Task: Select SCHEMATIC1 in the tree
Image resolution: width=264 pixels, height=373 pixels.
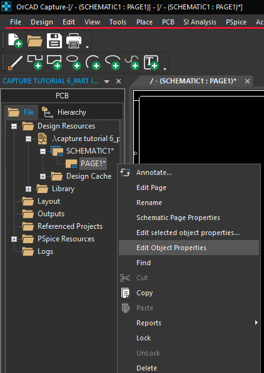Action: coord(90,151)
